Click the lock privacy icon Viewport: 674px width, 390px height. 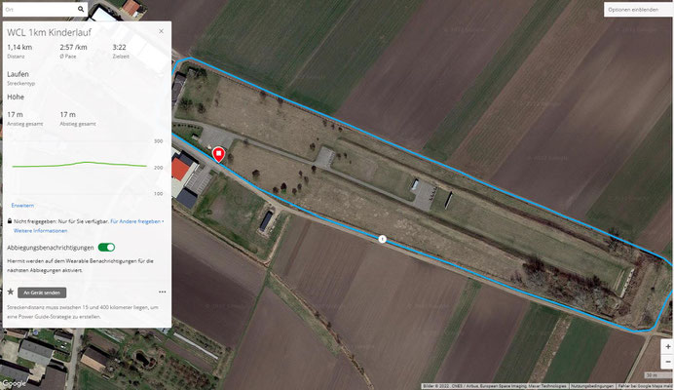coord(10,221)
